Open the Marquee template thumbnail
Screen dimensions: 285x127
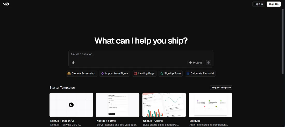pyautogui.click(x=210, y=105)
